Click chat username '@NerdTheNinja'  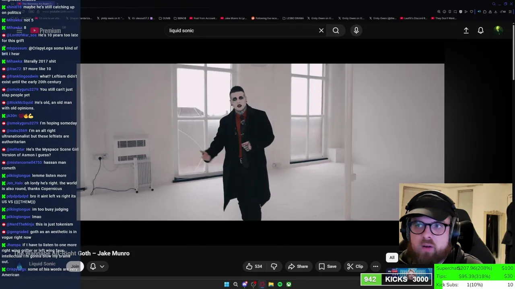[20, 224]
